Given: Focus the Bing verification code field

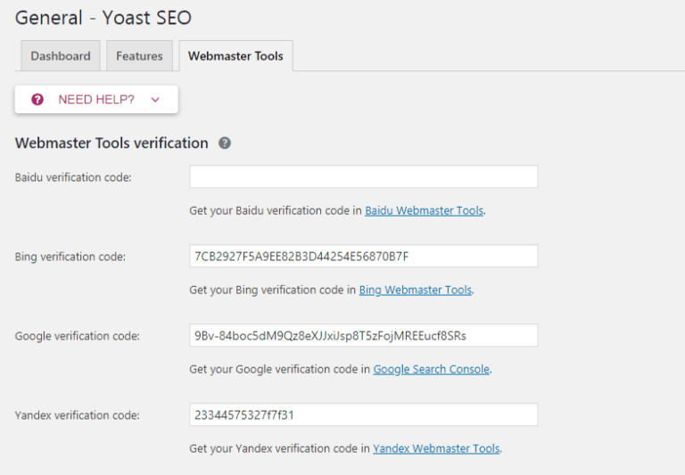Looking at the screenshot, I should (364, 257).
